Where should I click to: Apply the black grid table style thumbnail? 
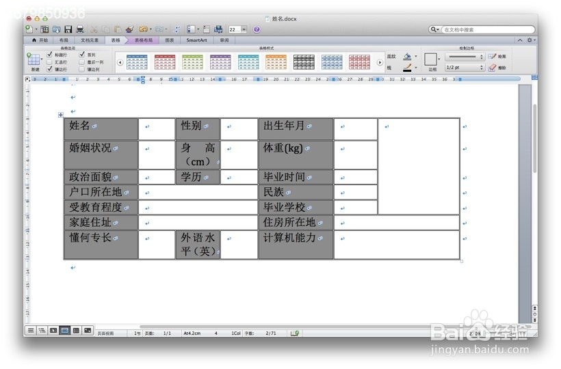(304, 61)
